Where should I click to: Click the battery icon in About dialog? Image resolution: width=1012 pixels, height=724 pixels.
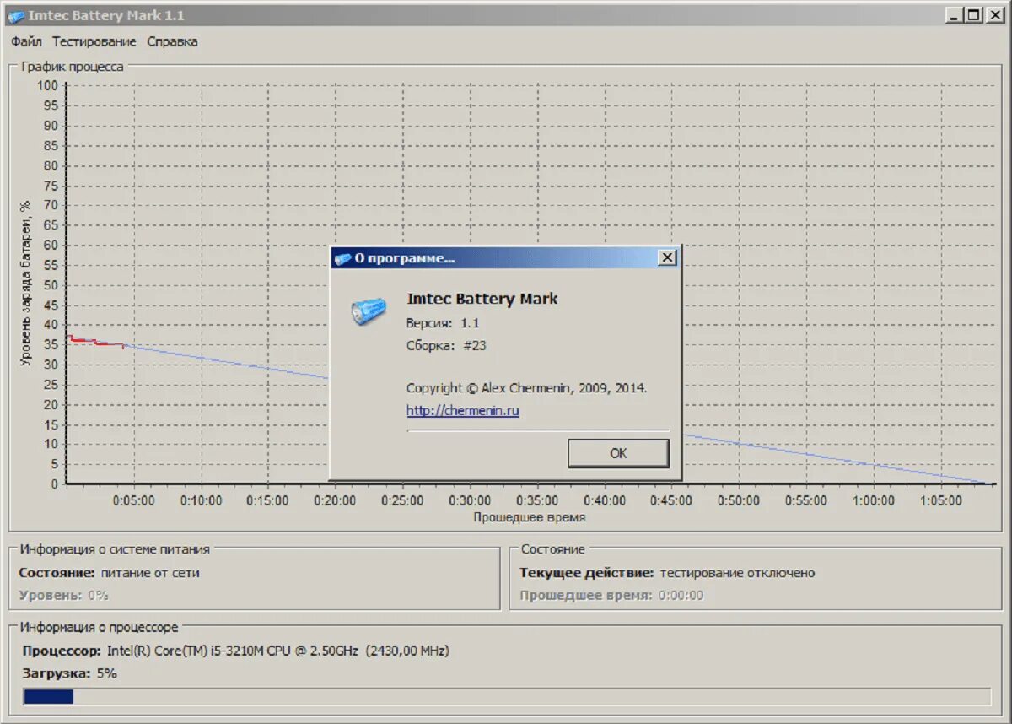pos(369,311)
